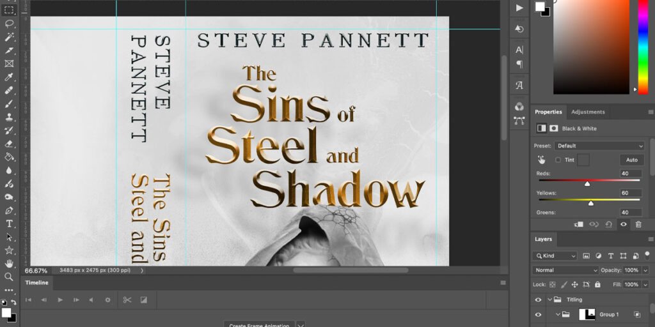Reset adjustment to defaults icon
The width and height of the screenshot is (655, 327).
click(x=608, y=224)
